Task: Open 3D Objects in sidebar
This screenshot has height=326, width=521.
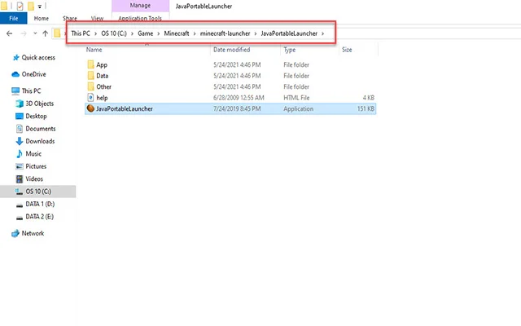Action: pos(40,104)
